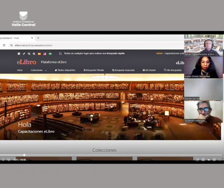The width and height of the screenshot is (224, 188).
Task: Click the eLibro logo link
Action: (26, 62)
